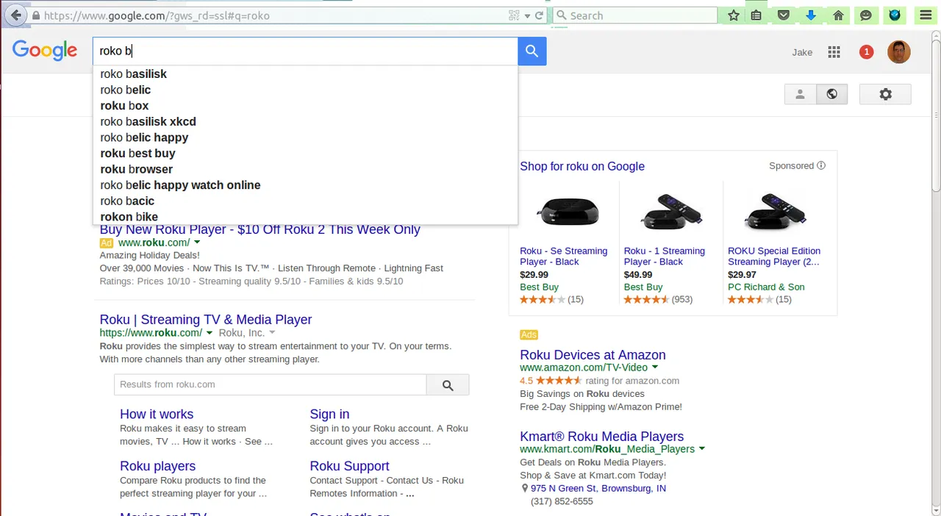Screen dimensions: 941x516
Task: Expand the www.roku.com/ ad dropdown arrow
Action: [197, 243]
